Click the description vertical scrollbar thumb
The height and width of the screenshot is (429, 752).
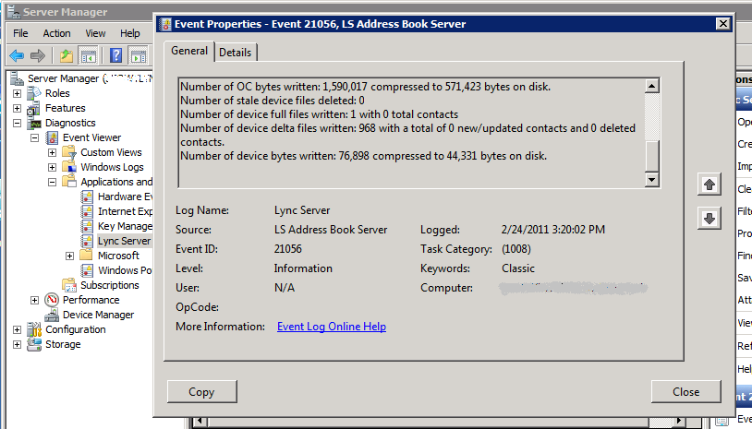click(652, 156)
